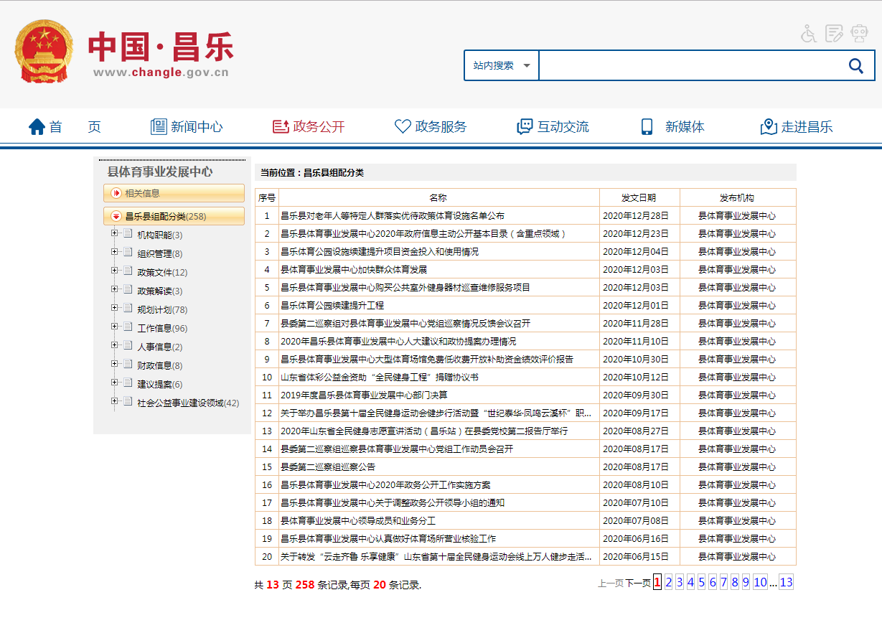Expand the 机构职能 tree node
882x628 pixels.
tap(114, 234)
